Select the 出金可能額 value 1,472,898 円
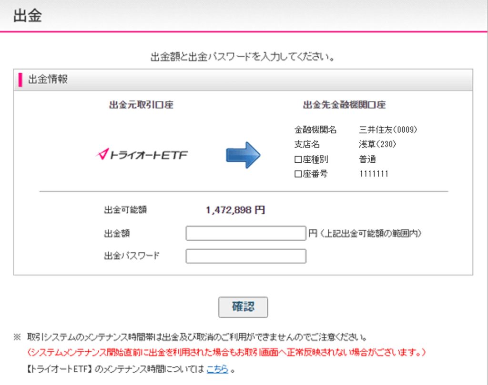The image size is (488, 385). 235,210
